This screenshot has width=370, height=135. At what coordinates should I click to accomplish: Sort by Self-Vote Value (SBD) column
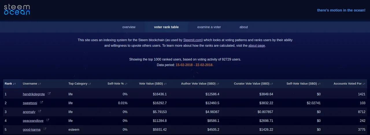(x=304, y=84)
